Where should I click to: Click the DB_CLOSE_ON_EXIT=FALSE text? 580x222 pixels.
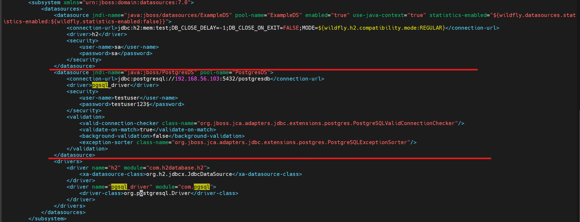click(264, 28)
